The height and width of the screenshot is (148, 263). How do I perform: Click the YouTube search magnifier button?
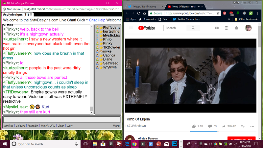193,28
